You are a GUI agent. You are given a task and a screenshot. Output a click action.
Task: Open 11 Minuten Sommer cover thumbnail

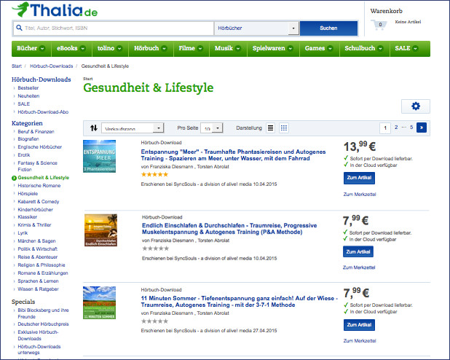(99, 302)
